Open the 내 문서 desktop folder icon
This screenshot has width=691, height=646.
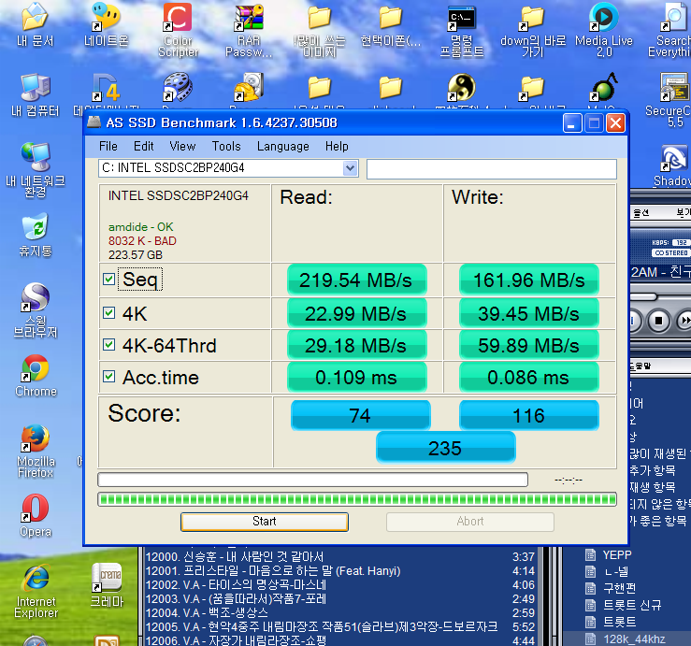[35, 24]
